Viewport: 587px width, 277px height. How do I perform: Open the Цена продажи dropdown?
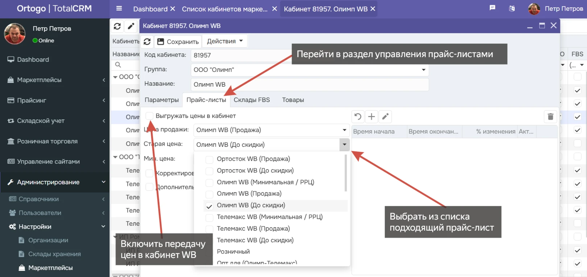pos(344,130)
